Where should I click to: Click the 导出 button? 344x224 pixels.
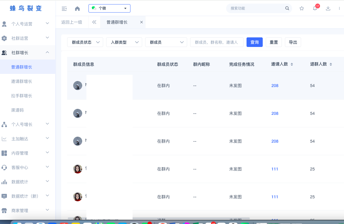293,42
